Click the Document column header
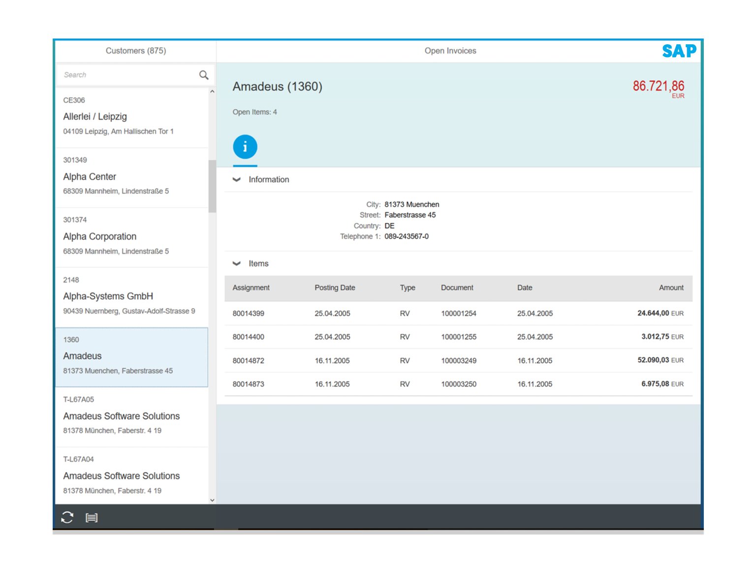The image size is (756, 568). tap(457, 288)
